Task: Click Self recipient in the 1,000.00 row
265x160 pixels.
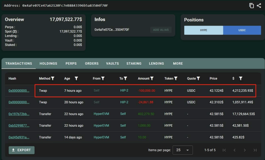Action: pyautogui.click(x=123, y=125)
